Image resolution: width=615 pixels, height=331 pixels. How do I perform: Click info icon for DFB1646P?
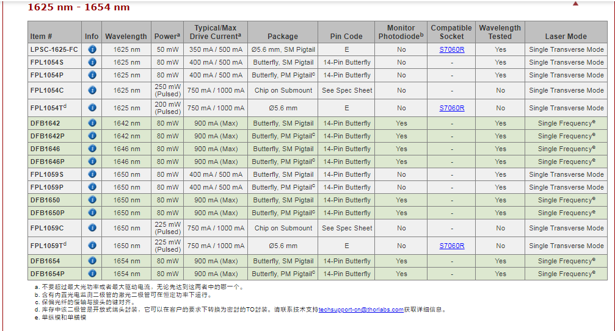click(x=92, y=162)
